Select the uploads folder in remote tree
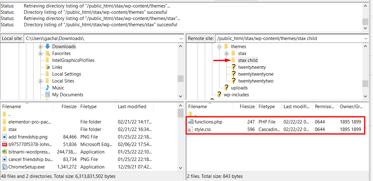Image resolution: width=373 pixels, height=181 pixels. pyautogui.click(x=239, y=88)
